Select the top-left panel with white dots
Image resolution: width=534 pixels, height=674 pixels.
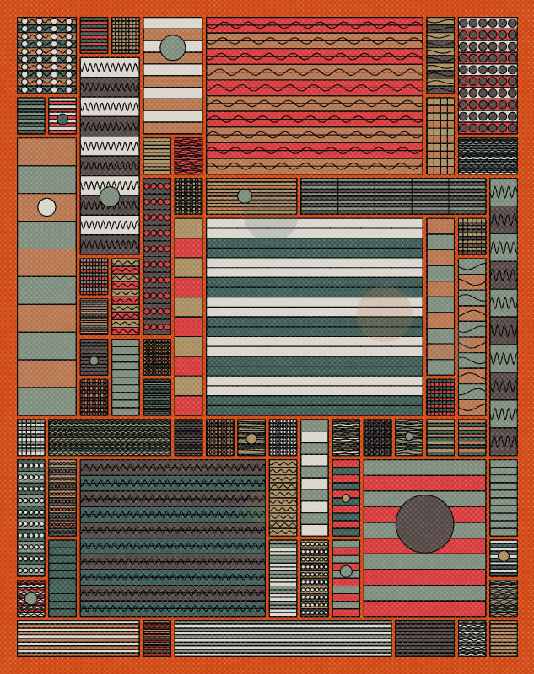pos(46,55)
